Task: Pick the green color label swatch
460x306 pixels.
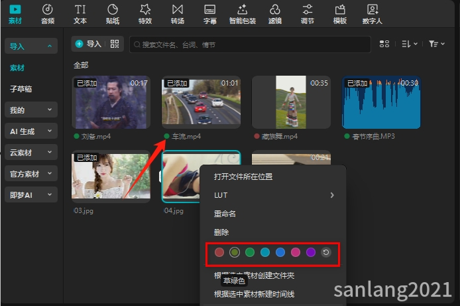Action: click(x=250, y=252)
